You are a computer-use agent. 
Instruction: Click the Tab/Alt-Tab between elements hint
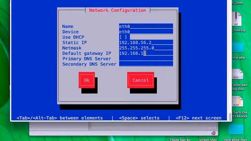(60, 118)
